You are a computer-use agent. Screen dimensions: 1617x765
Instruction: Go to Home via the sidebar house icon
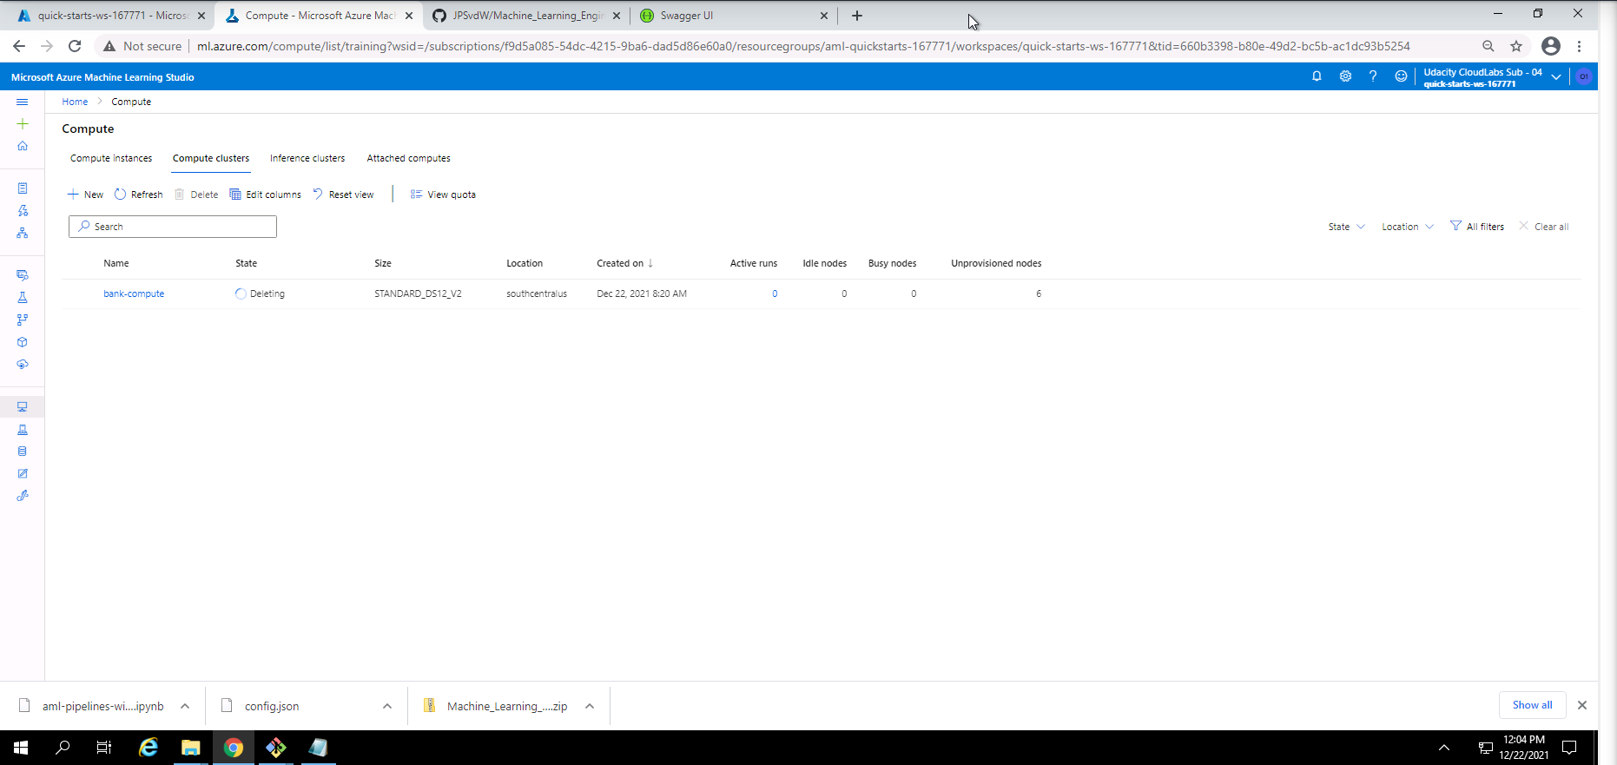click(23, 146)
